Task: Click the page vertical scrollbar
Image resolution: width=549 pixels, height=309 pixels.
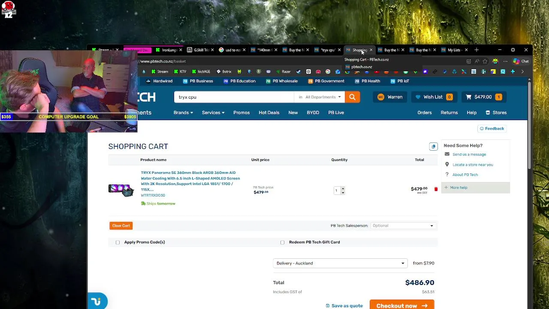Action: tap(530, 127)
